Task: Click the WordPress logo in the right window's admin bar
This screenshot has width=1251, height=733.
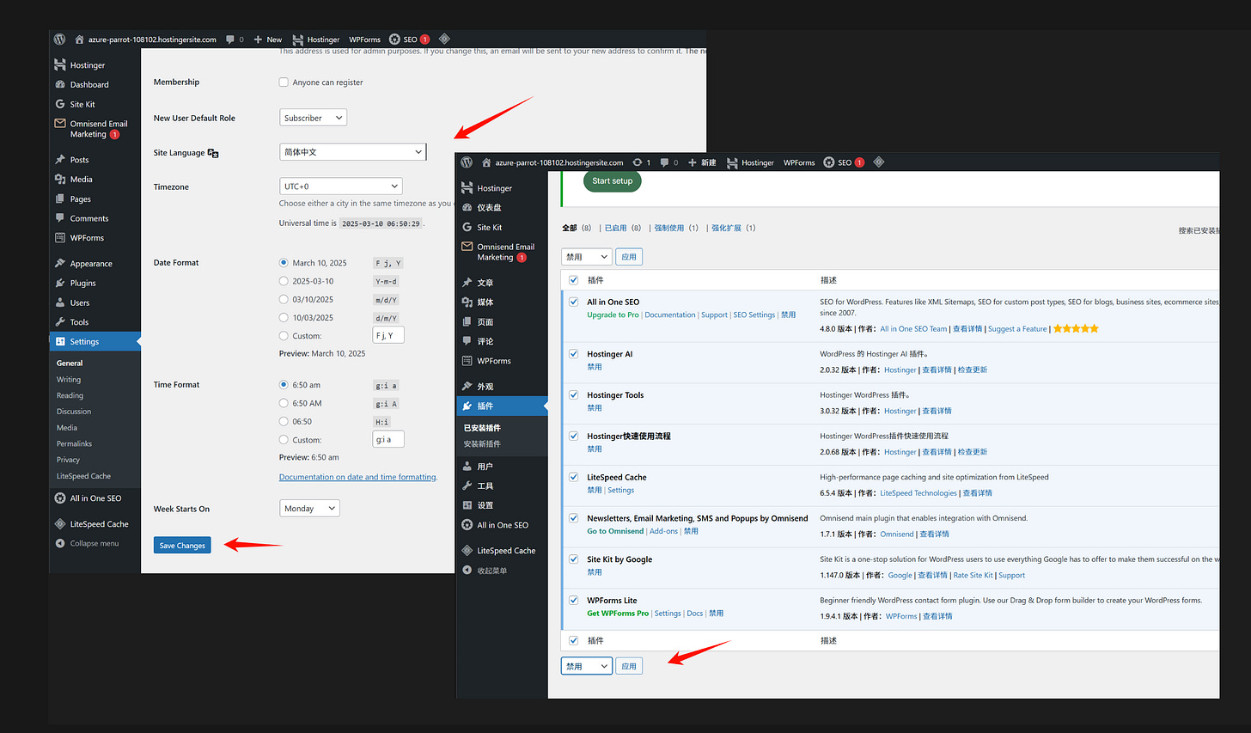Action: coord(467,162)
